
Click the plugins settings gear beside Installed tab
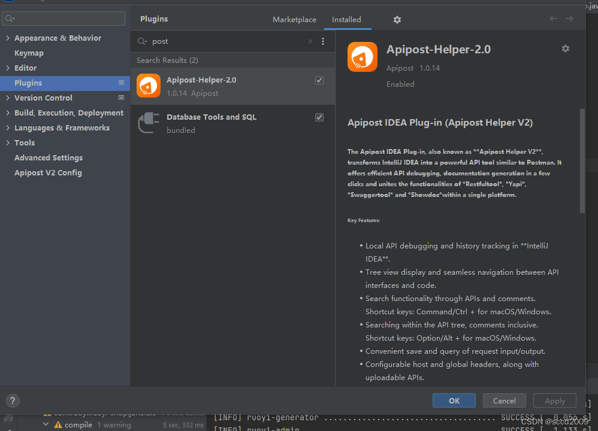[397, 19]
